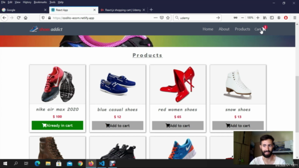299x168 pixels.
Task: Open the Products page link
Action: 242,29
